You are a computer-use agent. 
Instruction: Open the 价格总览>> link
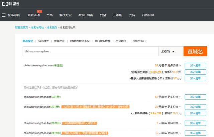pyautogui.click(x=139, y=41)
